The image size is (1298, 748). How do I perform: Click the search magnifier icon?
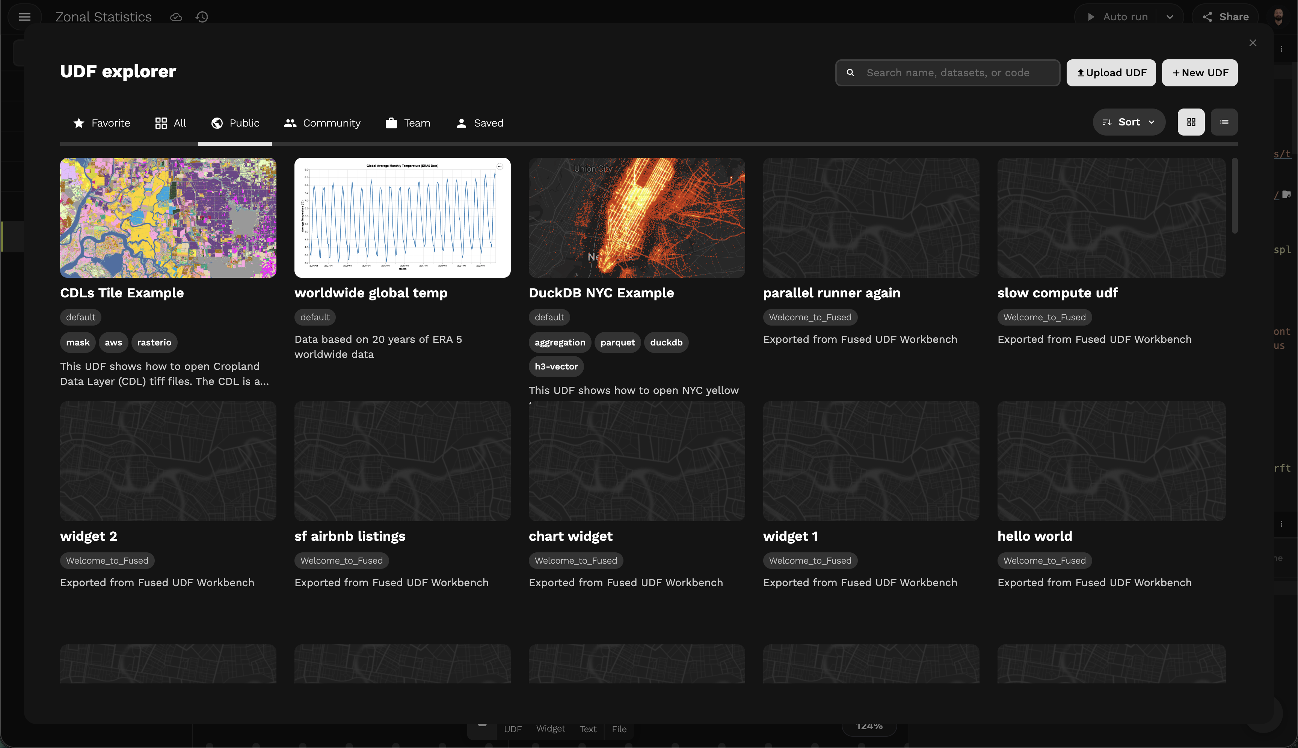[x=850, y=73]
